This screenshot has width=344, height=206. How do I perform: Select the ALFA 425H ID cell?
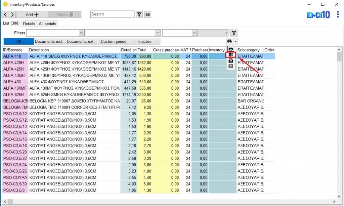(x=15, y=69)
